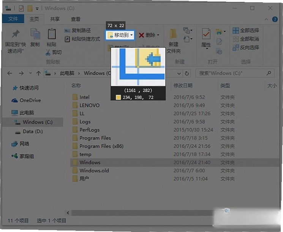Open the ribbon help question mark
The width and height of the screenshot is (283, 232).
tap(275, 19)
